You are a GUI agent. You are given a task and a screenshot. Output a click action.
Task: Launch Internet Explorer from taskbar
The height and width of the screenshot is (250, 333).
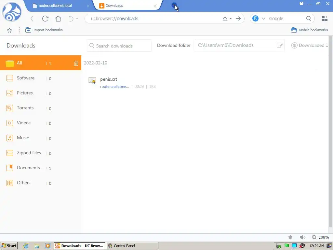pos(26,246)
